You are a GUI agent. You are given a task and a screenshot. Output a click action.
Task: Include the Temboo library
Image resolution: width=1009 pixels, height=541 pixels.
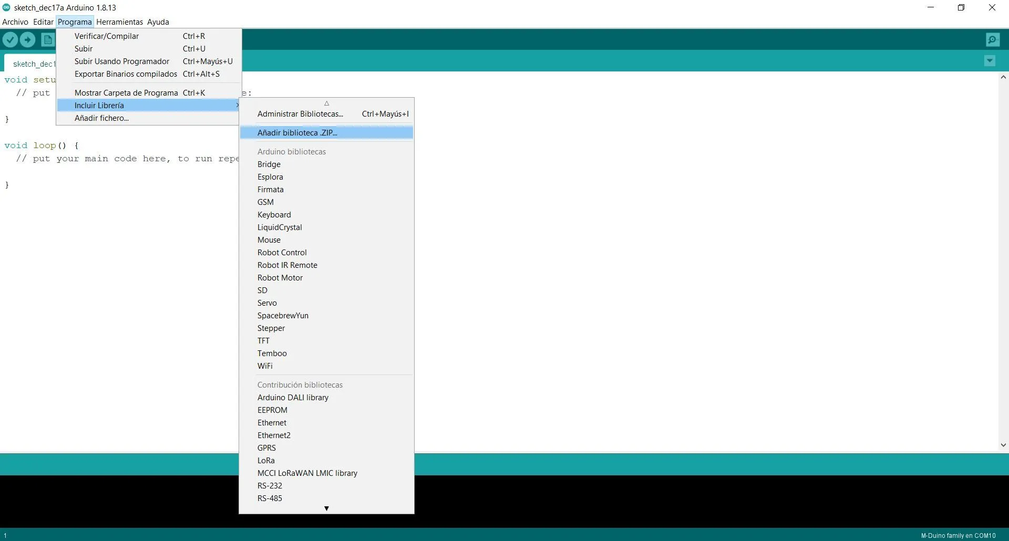pyautogui.click(x=326, y=353)
